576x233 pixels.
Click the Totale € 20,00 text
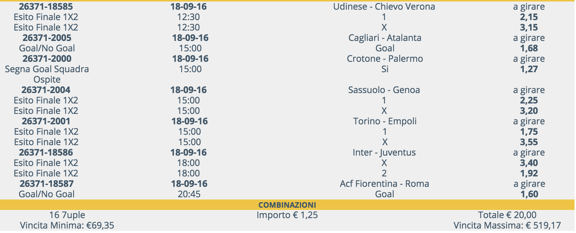[x=507, y=215]
